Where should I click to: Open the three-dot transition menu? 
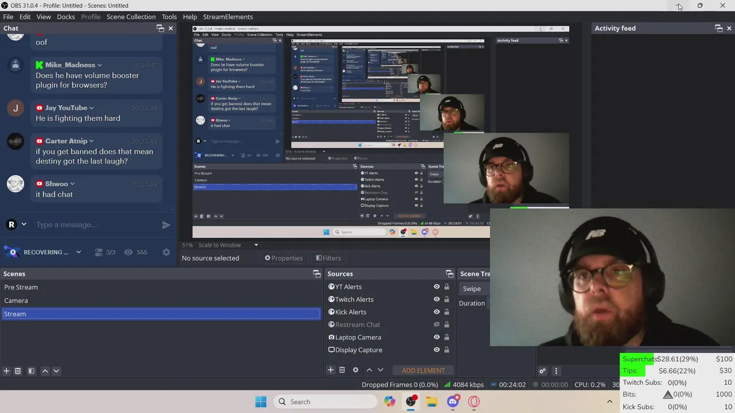556,371
